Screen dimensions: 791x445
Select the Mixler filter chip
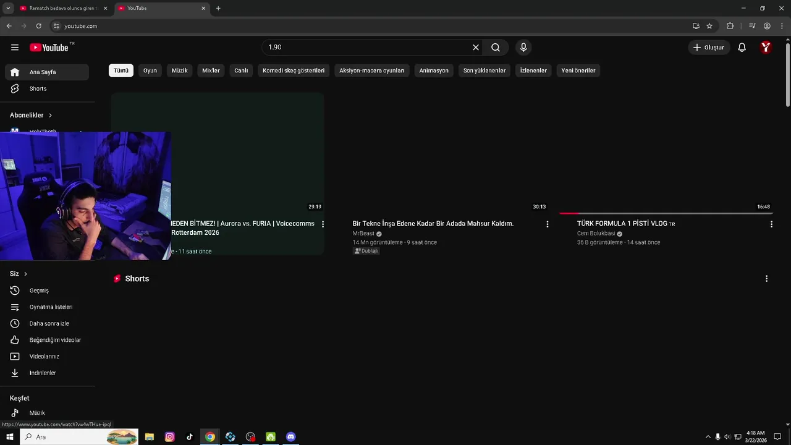(x=211, y=70)
